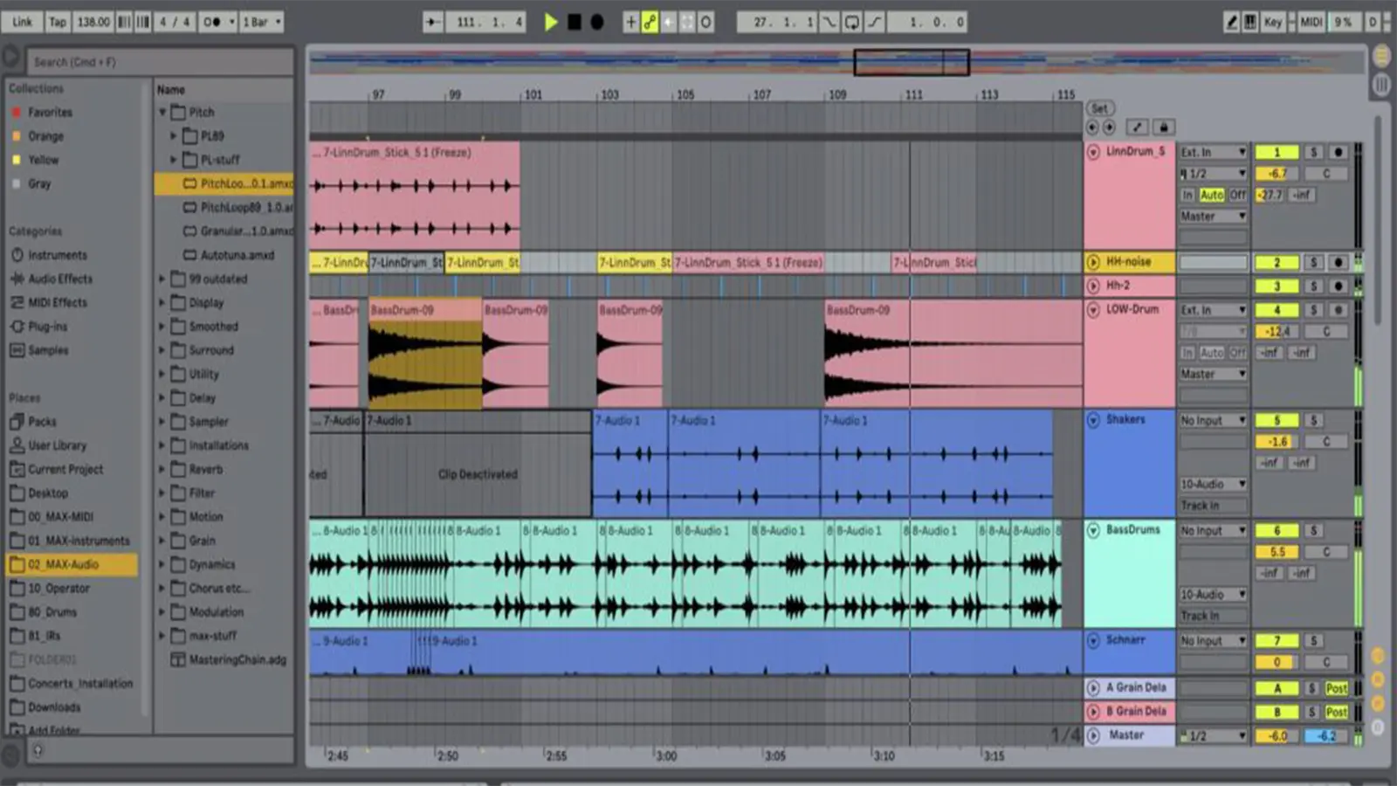This screenshot has width=1397, height=786.
Task: Enable Draw Mode pencil icon
Action: pyautogui.click(x=1231, y=22)
